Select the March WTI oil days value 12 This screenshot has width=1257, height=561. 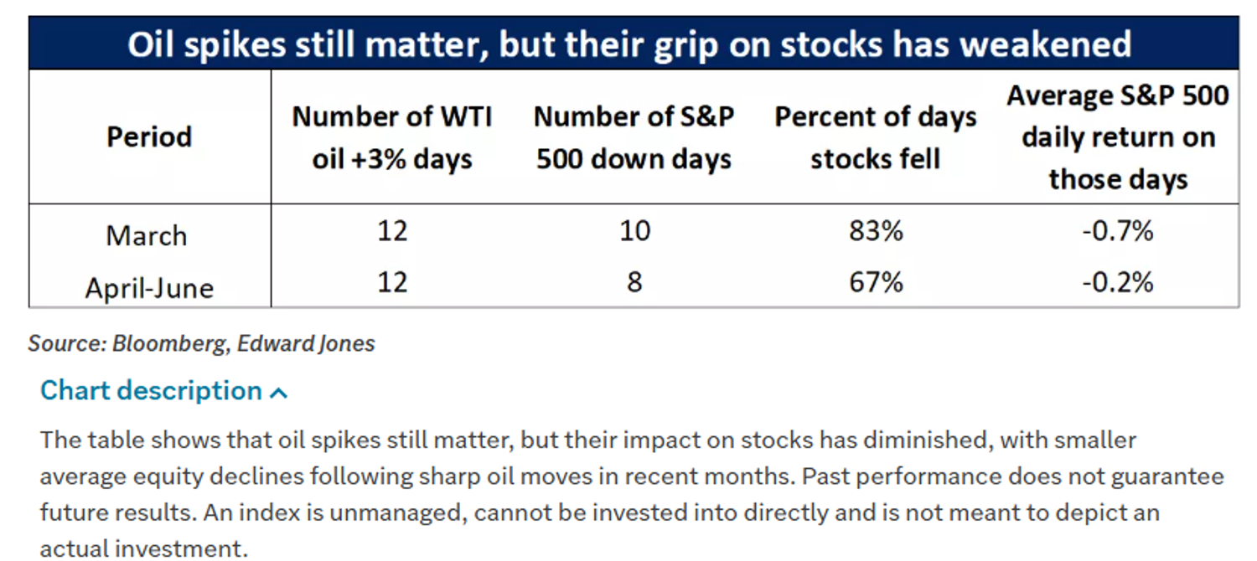coord(392,230)
